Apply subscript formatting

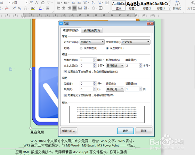coord(19,8)
